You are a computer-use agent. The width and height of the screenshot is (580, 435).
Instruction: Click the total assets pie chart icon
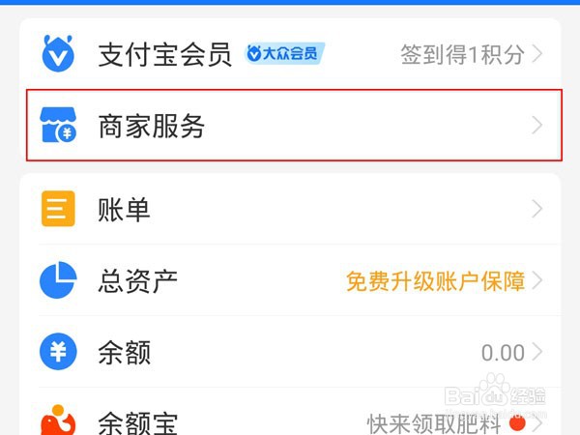(58, 280)
